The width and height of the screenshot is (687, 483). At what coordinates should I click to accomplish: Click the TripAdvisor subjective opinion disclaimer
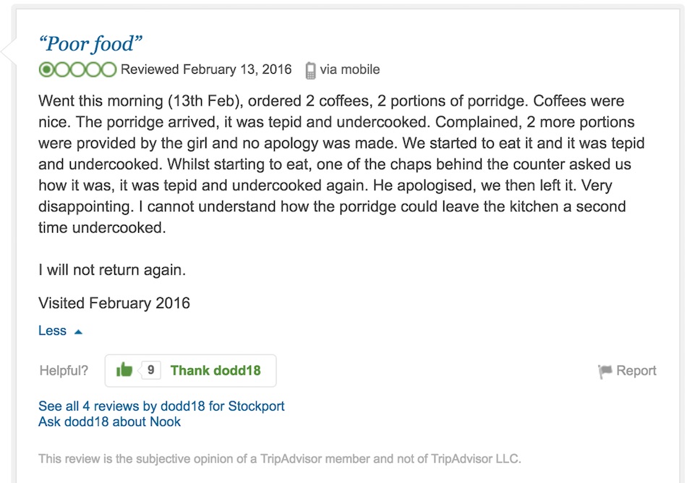coord(280,458)
